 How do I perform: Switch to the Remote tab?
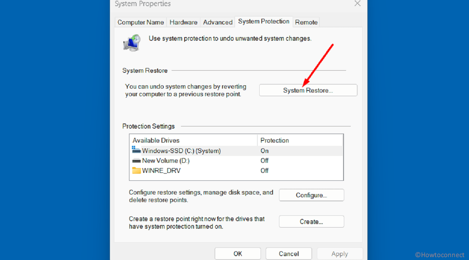(x=306, y=22)
